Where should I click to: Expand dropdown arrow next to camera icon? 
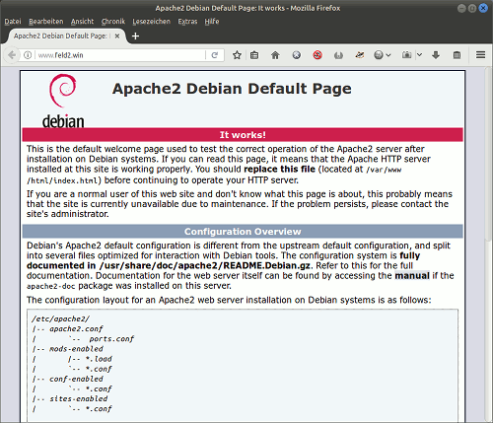419,55
